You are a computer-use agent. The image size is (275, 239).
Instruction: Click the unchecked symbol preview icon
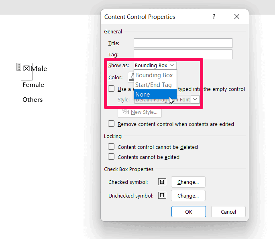(162, 196)
